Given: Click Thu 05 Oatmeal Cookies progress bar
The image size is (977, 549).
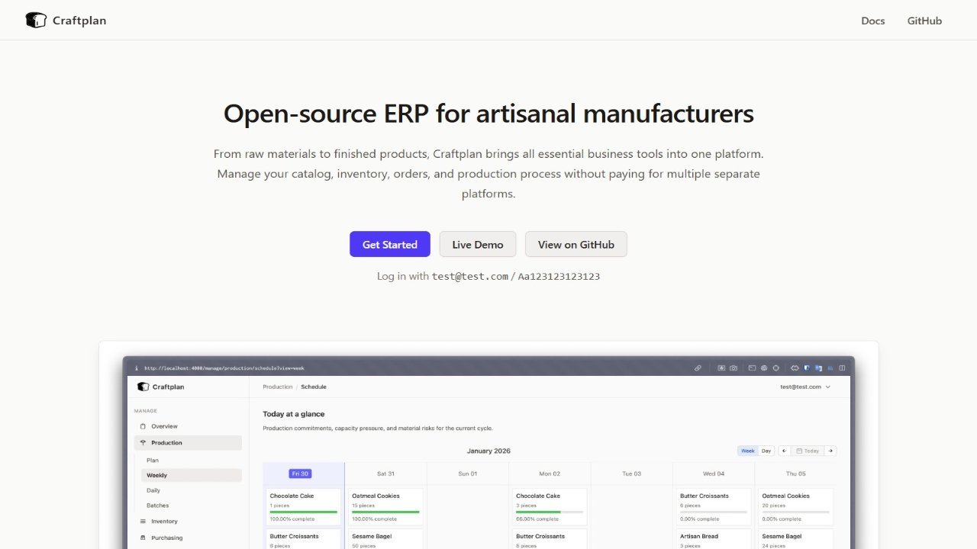Looking at the screenshot, I should tap(795, 512).
